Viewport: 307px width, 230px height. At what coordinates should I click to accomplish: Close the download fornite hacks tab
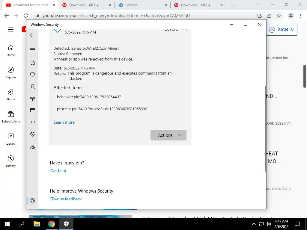click(54, 5)
